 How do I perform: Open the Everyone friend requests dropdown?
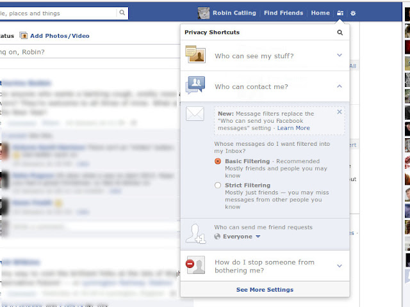pyautogui.click(x=237, y=237)
